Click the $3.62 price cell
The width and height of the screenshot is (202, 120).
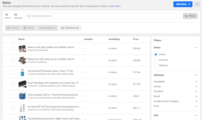[136, 96]
